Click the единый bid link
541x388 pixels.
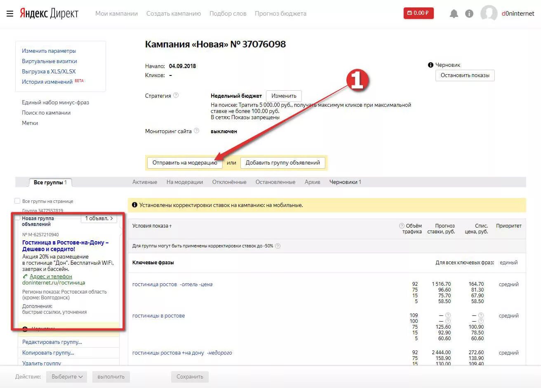508,262
